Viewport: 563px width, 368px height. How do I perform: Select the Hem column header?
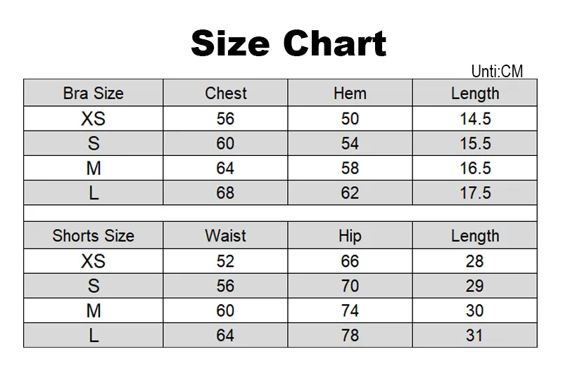coord(350,93)
